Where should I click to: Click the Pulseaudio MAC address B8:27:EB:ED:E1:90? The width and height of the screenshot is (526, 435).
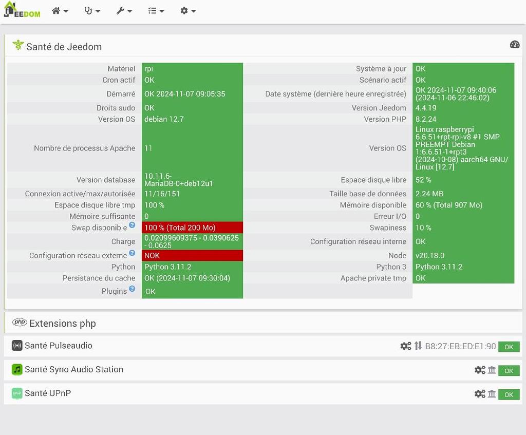click(x=459, y=346)
